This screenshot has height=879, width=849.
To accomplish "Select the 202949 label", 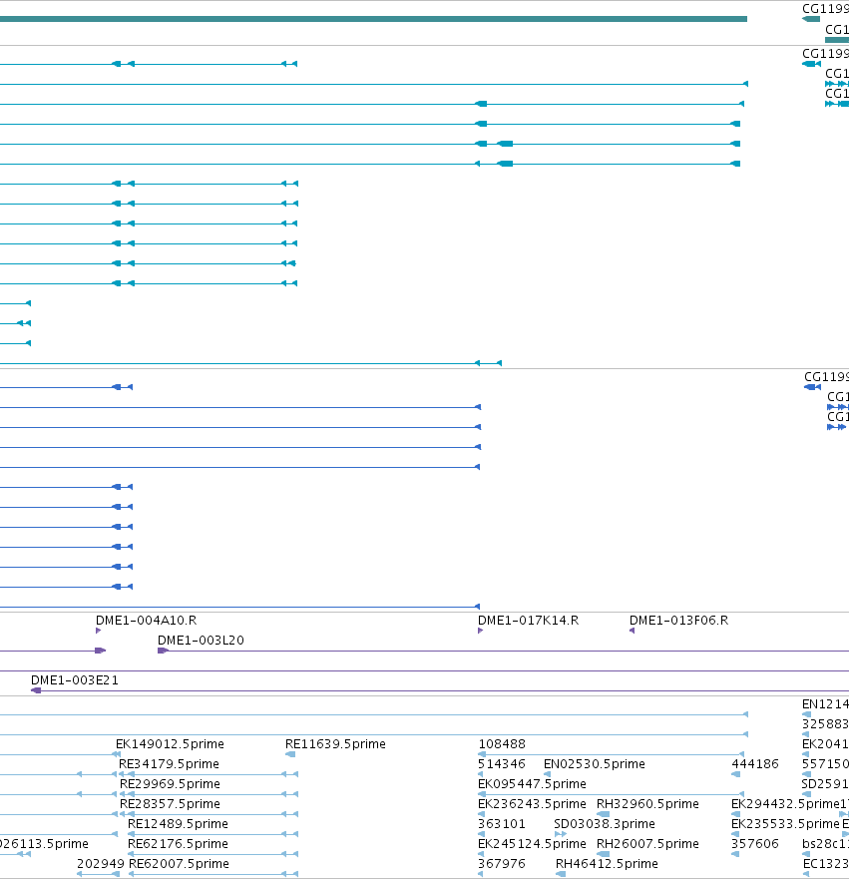I will pyautogui.click(x=101, y=864).
